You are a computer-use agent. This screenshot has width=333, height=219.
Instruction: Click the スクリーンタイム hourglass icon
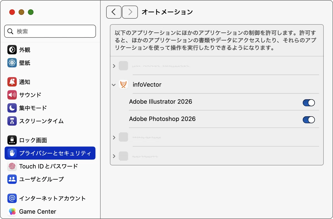(12, 121)
